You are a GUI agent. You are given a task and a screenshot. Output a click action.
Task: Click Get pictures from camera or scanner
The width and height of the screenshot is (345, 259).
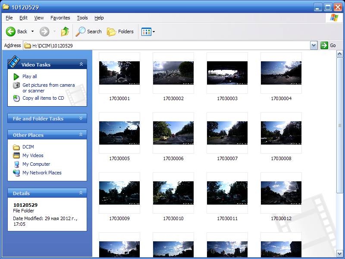click(x=48, y=88)
